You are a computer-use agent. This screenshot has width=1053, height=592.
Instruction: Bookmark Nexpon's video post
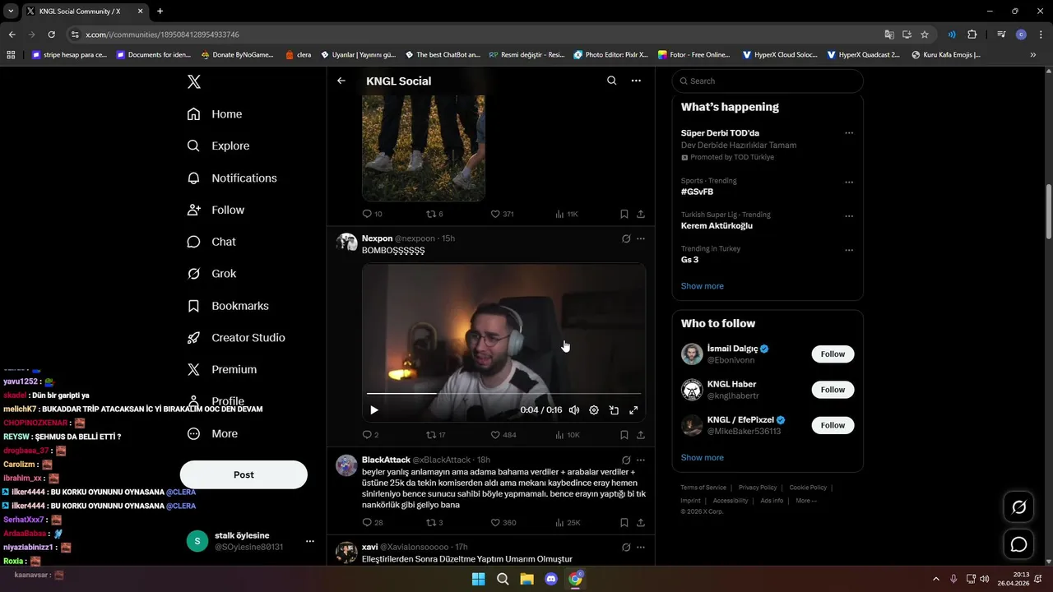pos(624,435)
